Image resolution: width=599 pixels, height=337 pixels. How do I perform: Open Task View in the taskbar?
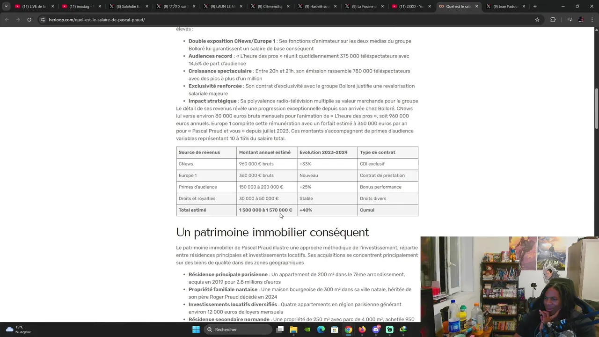coord(280,330)
